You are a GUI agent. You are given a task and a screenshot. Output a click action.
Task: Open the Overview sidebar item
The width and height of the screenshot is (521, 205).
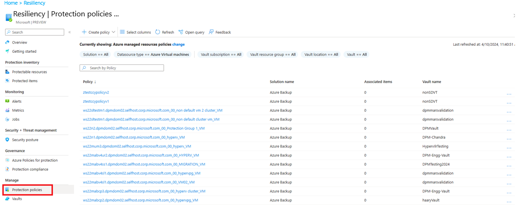point(20,42)
